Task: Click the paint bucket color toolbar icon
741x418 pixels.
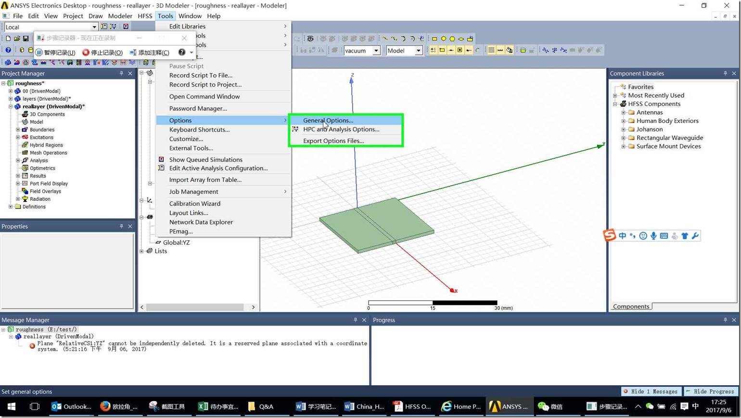Action: coord(510,50)
